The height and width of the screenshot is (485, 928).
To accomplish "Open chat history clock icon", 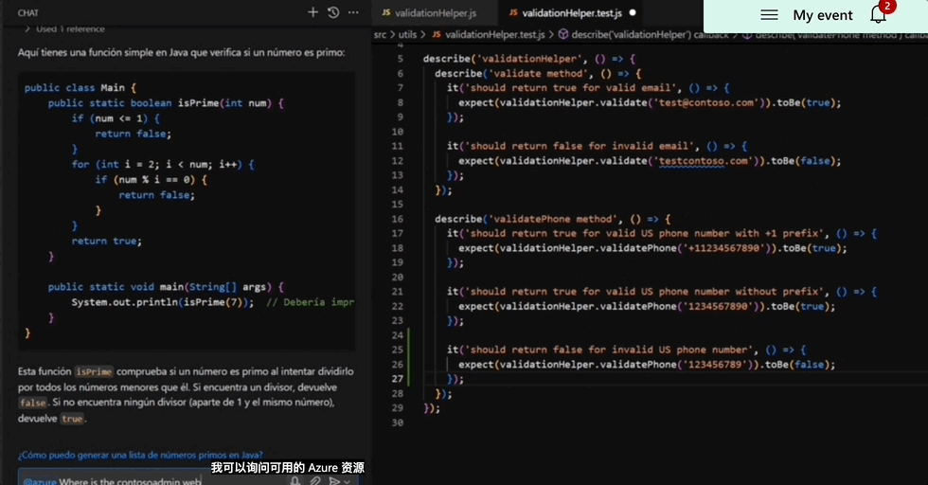I will coord(333,12).
